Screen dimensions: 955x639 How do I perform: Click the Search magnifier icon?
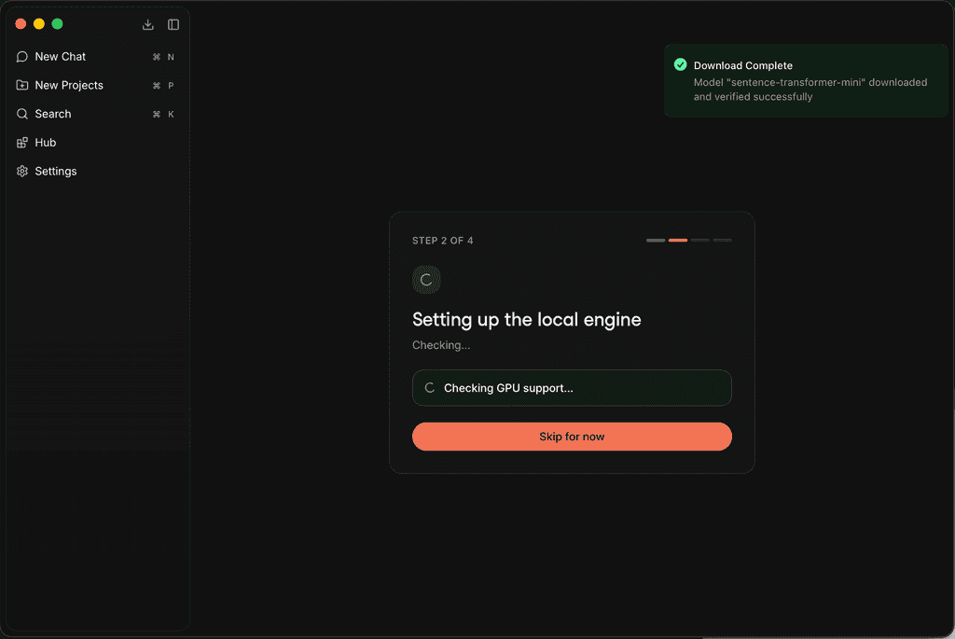click(x=22, y=114)
